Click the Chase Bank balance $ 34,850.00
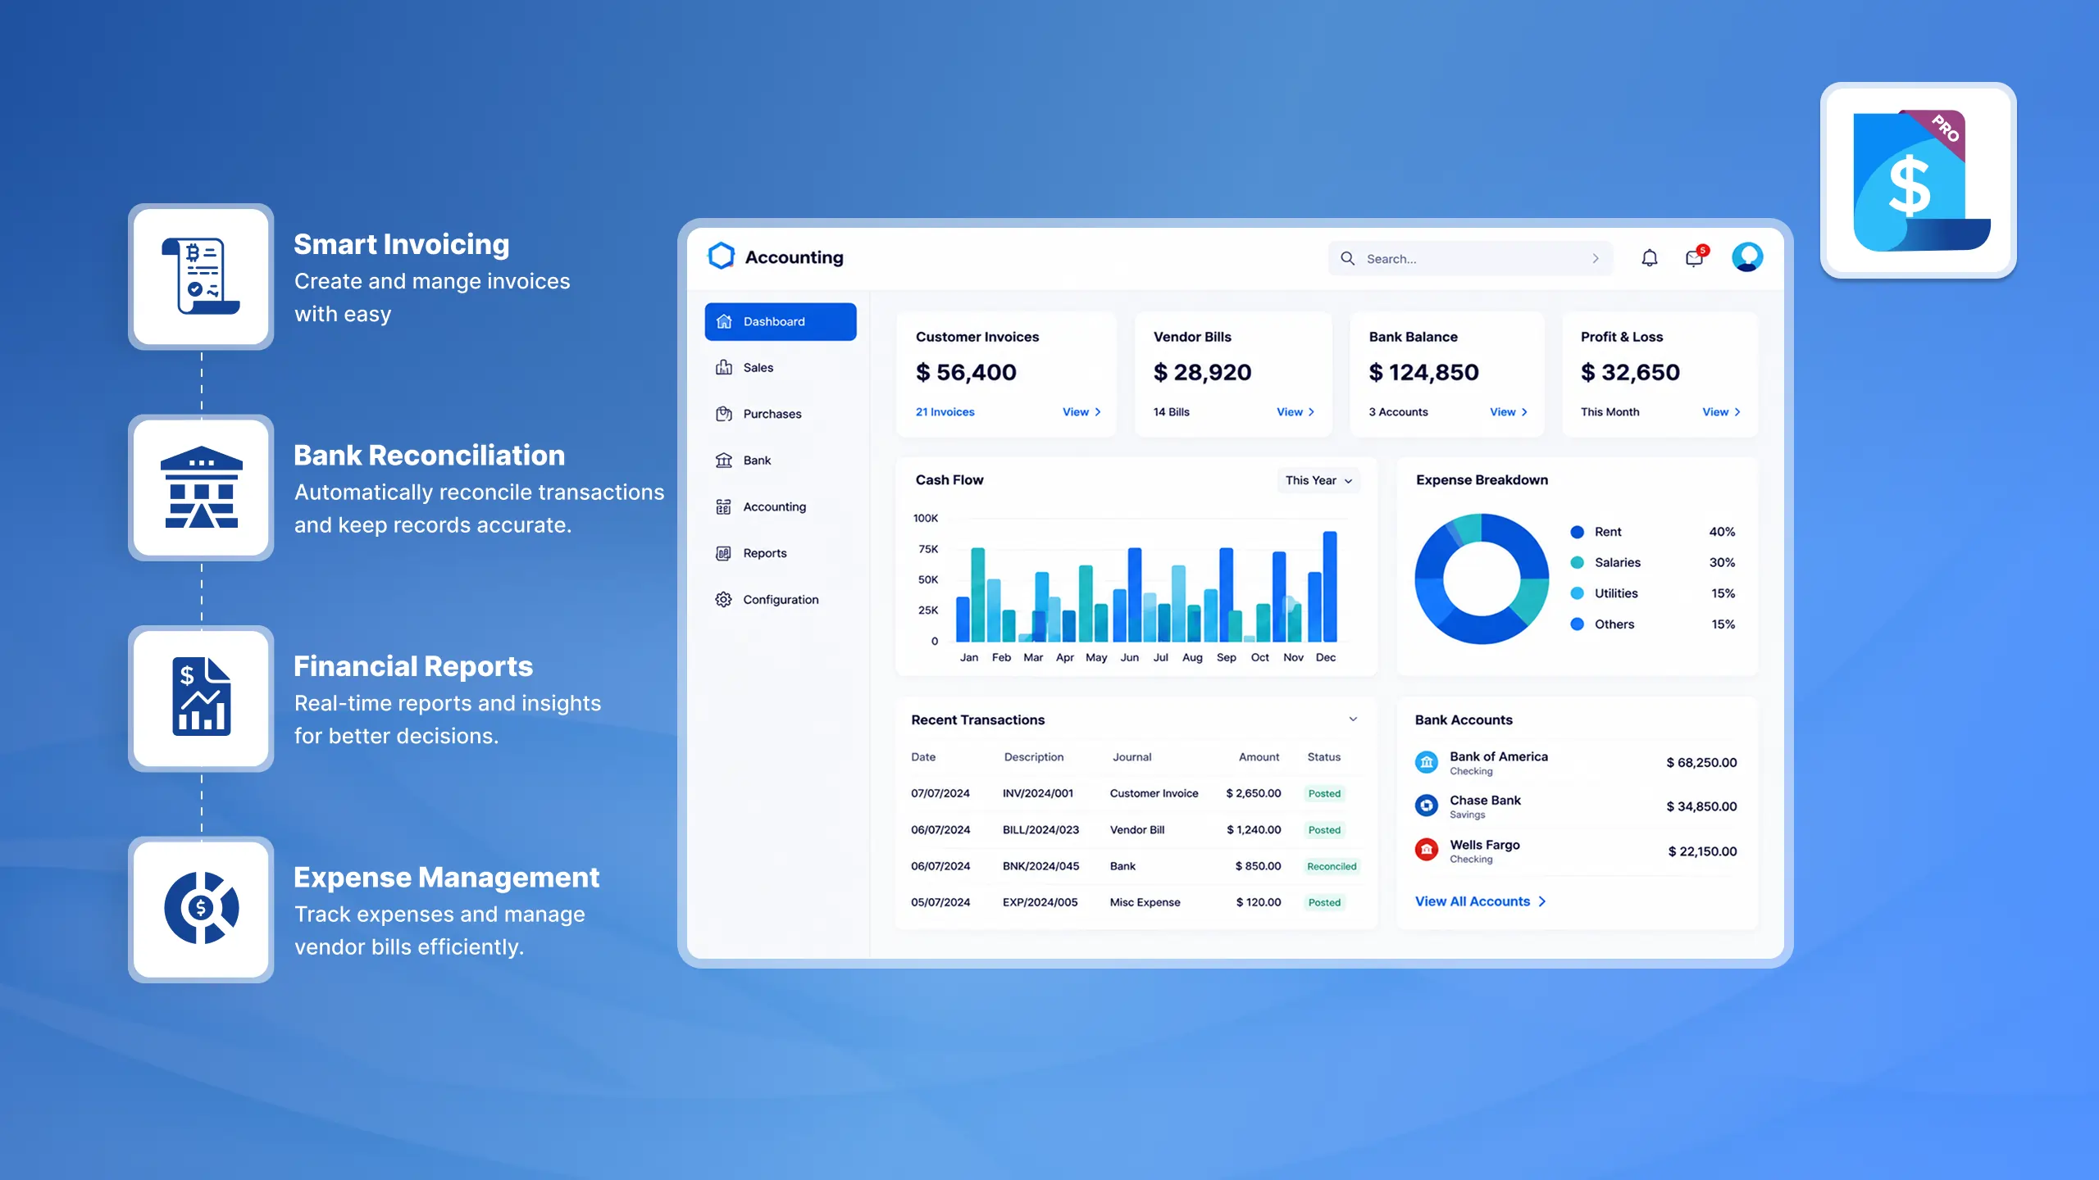The height and width of the screenshot is (1180, 2099). tap(1701, 806)
